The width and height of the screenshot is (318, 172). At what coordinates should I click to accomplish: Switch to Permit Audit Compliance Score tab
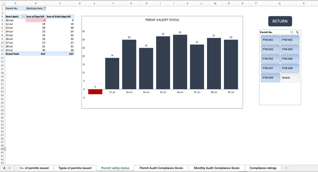(161, 168)
